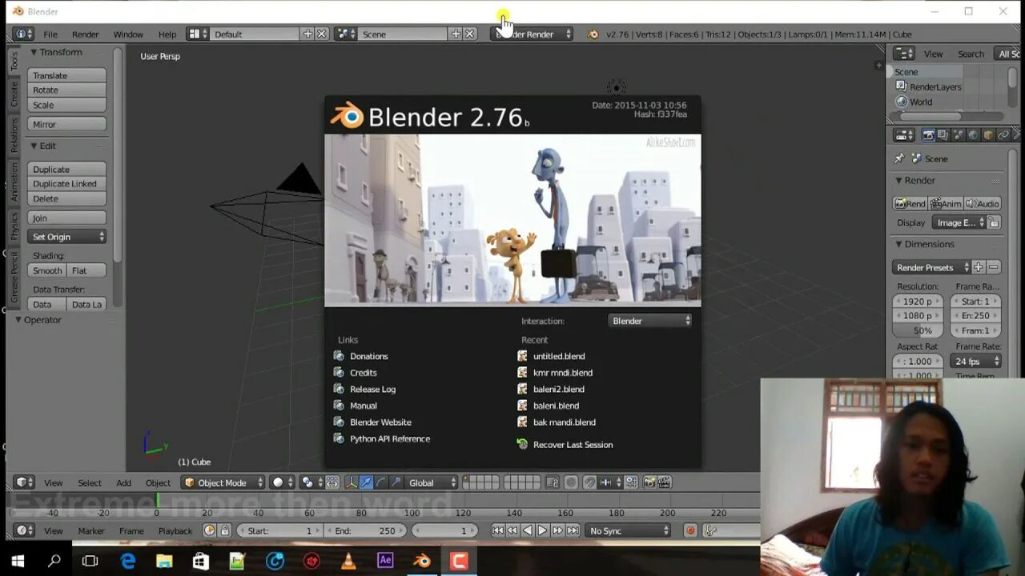Click the Smooth shading button
Image resolution: width=1025 pixels, height=576 pixels.
tap(47, 270)
